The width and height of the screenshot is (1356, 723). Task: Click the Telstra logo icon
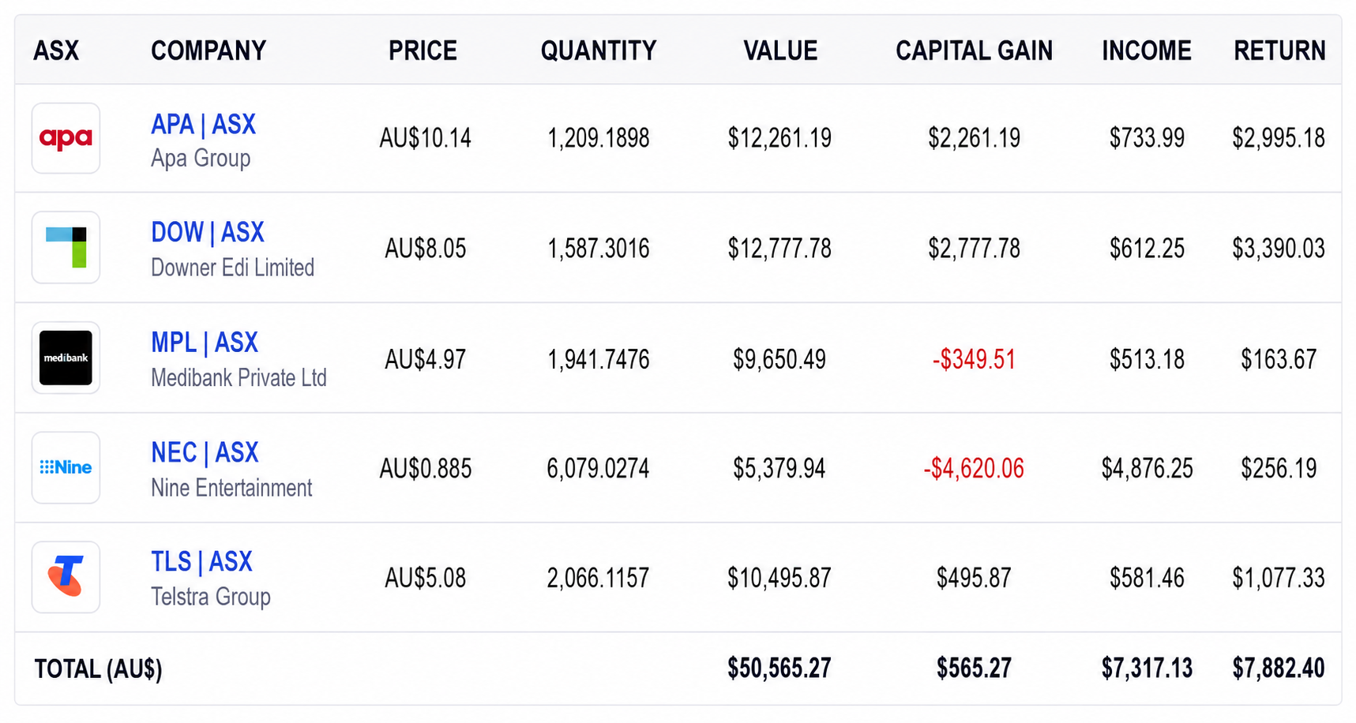coord(66,577)
